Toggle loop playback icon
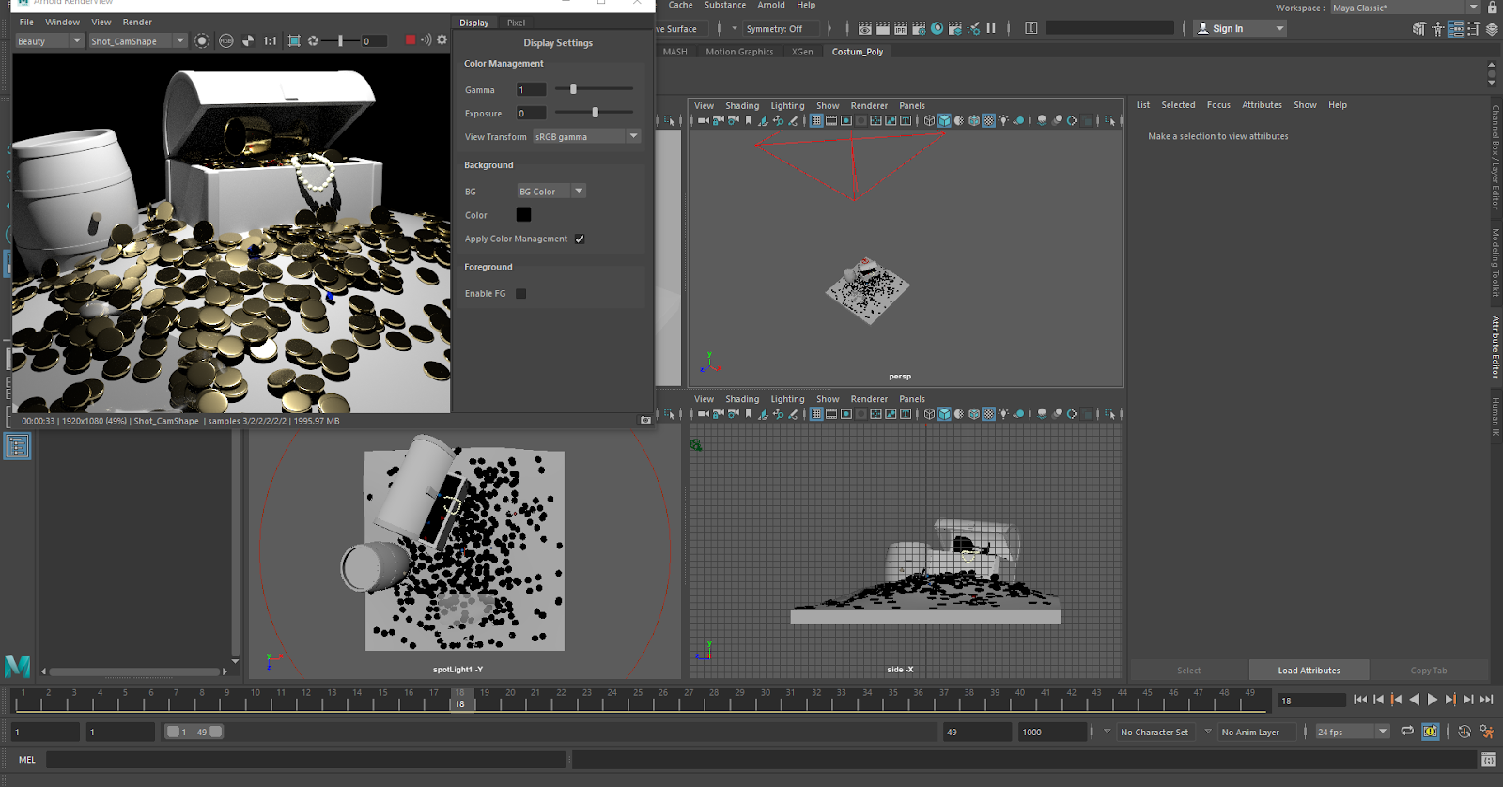Viewport: 1503px width, 787px height. (x=1406, y=732)
